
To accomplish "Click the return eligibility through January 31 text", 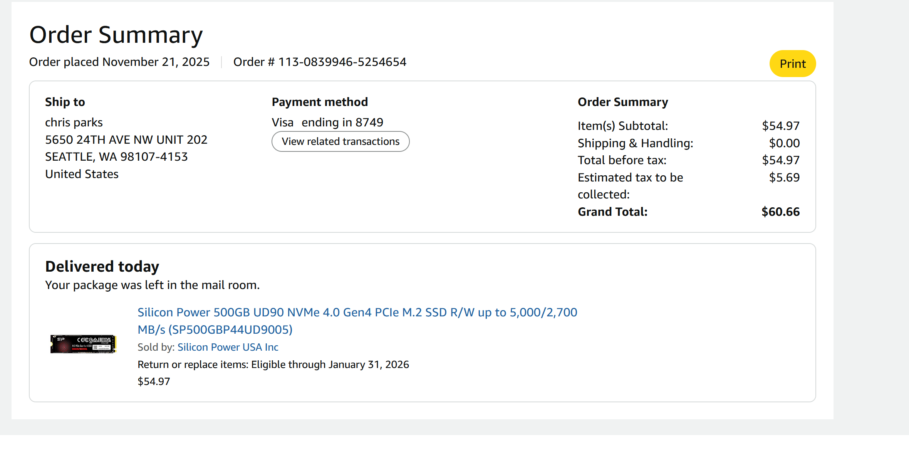I will coord(273,365).
